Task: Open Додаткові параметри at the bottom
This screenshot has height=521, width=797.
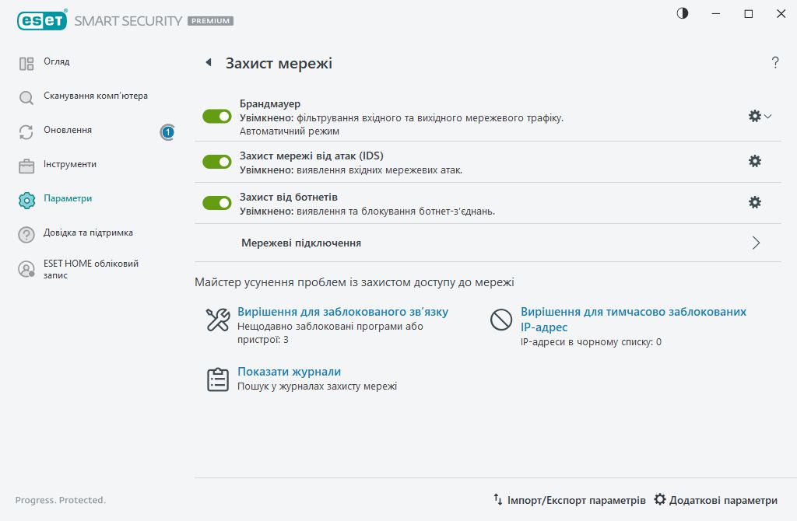Action: (x=715, y=500)
